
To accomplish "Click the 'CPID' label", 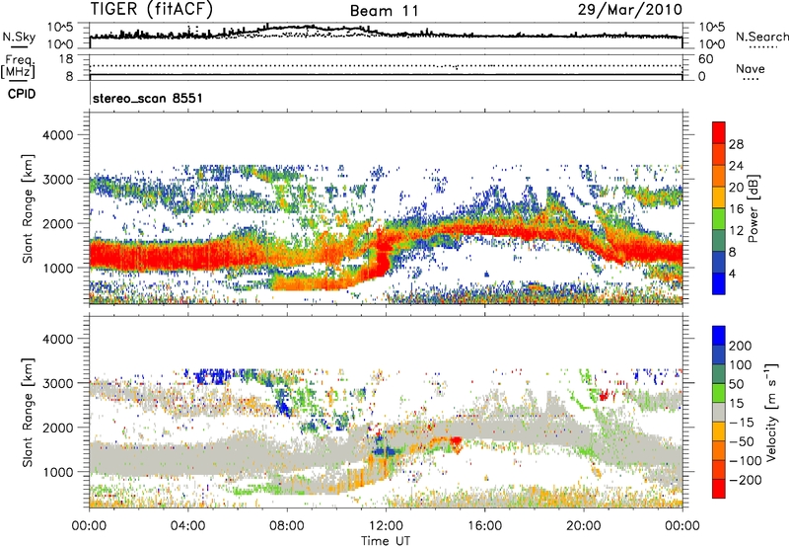I will (22, 94).
